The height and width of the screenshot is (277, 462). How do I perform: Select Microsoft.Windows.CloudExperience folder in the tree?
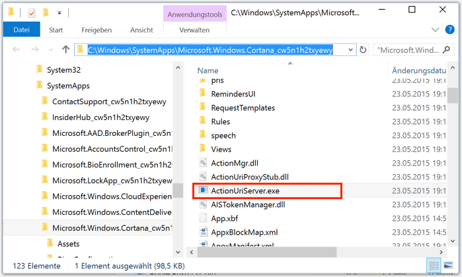click(x=112, y=197)
